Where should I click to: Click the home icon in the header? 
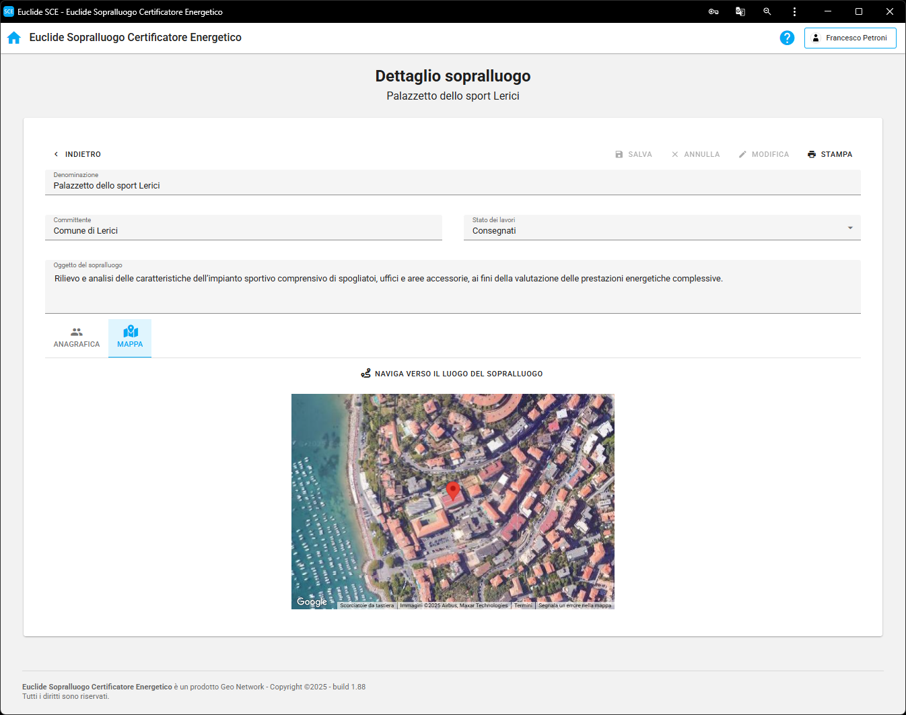click(x=14, y=38)
